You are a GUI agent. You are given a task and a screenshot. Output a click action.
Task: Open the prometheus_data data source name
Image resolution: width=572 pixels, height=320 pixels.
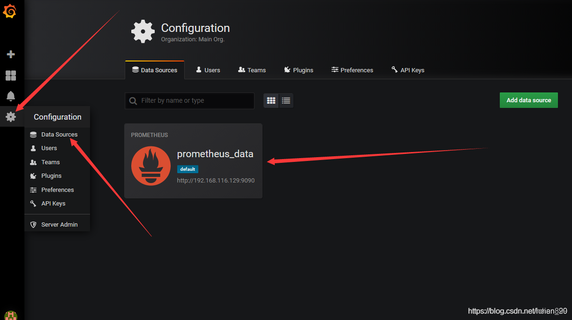point(215,154)
